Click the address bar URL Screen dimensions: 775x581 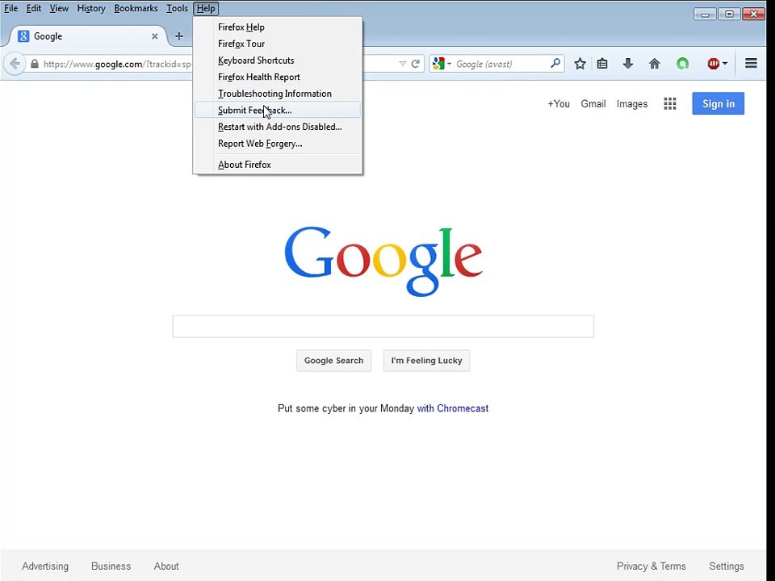(x=116, y=64)
